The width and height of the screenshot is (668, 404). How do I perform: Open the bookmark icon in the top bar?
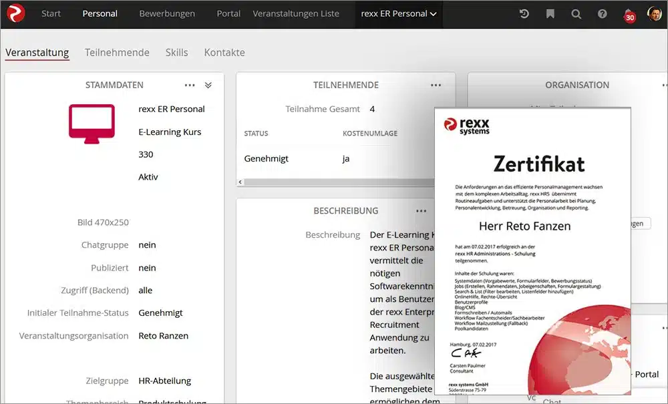pyautogui.click(x=550, y=13)
